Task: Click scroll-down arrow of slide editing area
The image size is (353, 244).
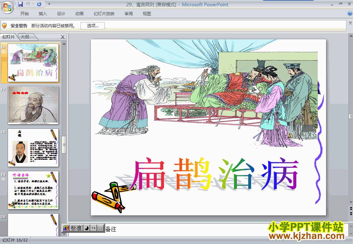Action: [x=351, y=202]
